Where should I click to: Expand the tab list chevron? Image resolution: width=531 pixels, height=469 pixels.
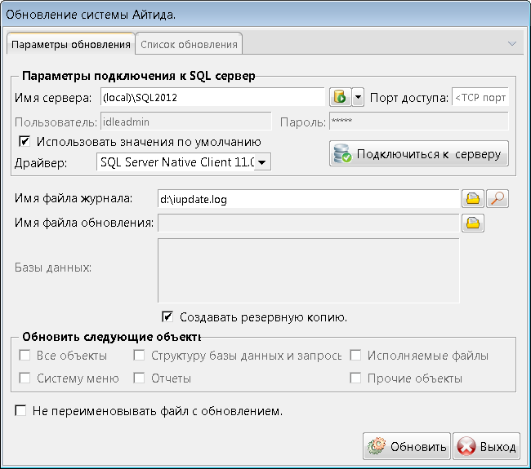click(512, 43)
